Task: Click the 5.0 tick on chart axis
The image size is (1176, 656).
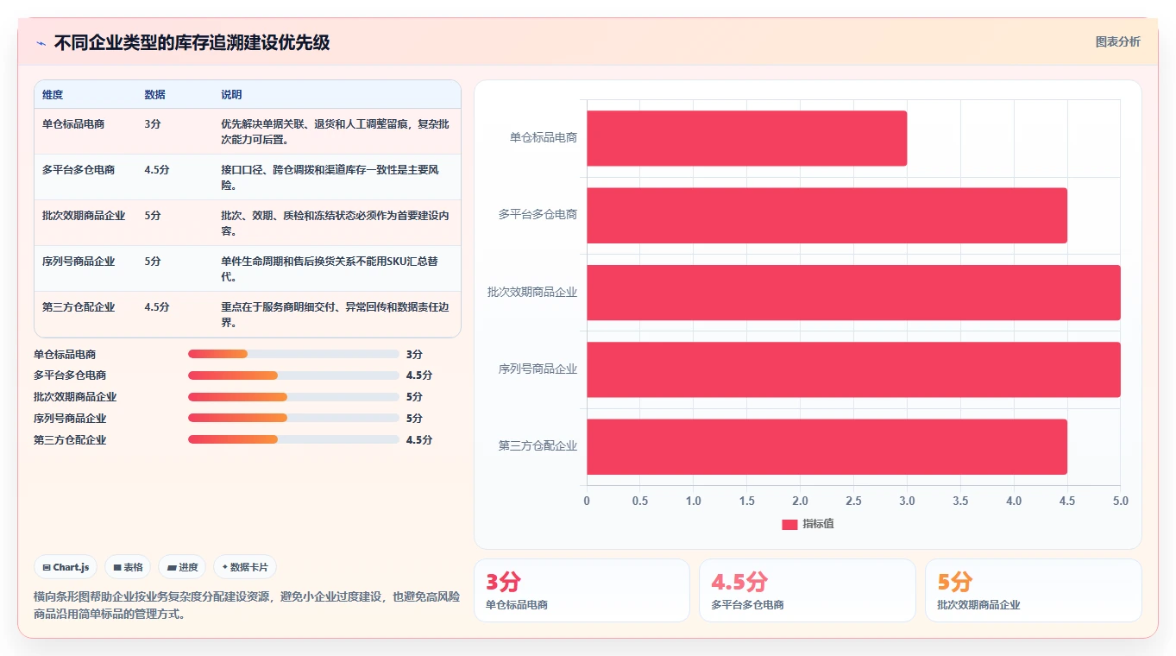Action: (1120, 501)
